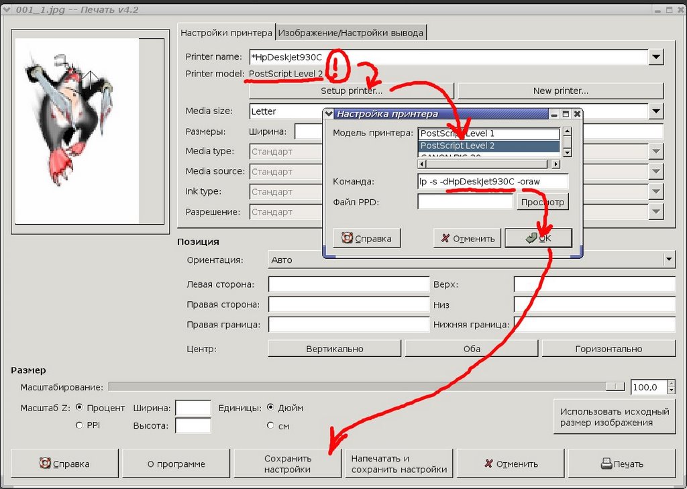Click the Справка lifebuoy icon in dialog
This screenshot has width=687, height=489.
click(347, 238)
